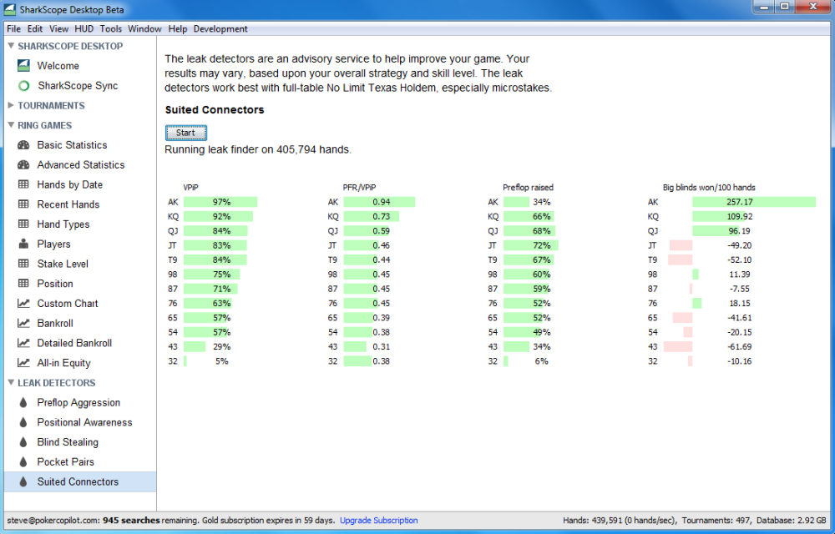The image size is (835, 534).
Task: Click the VPiP column header
Action: pos(190,187)
